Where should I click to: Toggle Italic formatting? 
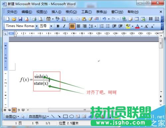[x=64, y=26]
